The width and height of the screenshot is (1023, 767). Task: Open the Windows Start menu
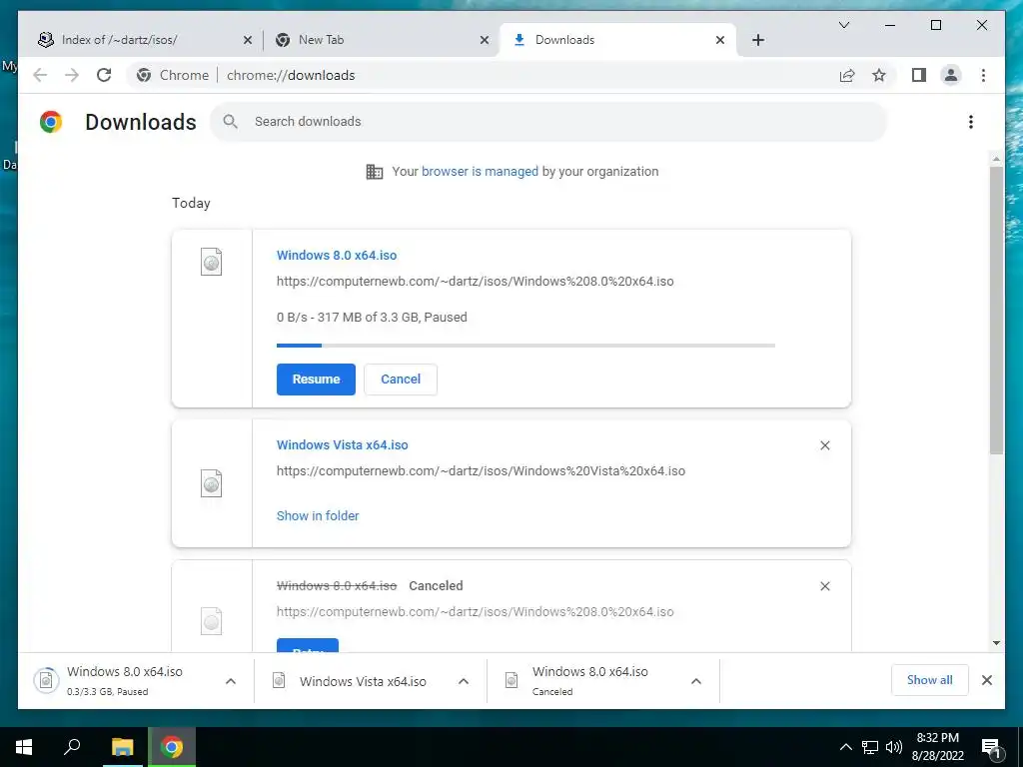24,747
